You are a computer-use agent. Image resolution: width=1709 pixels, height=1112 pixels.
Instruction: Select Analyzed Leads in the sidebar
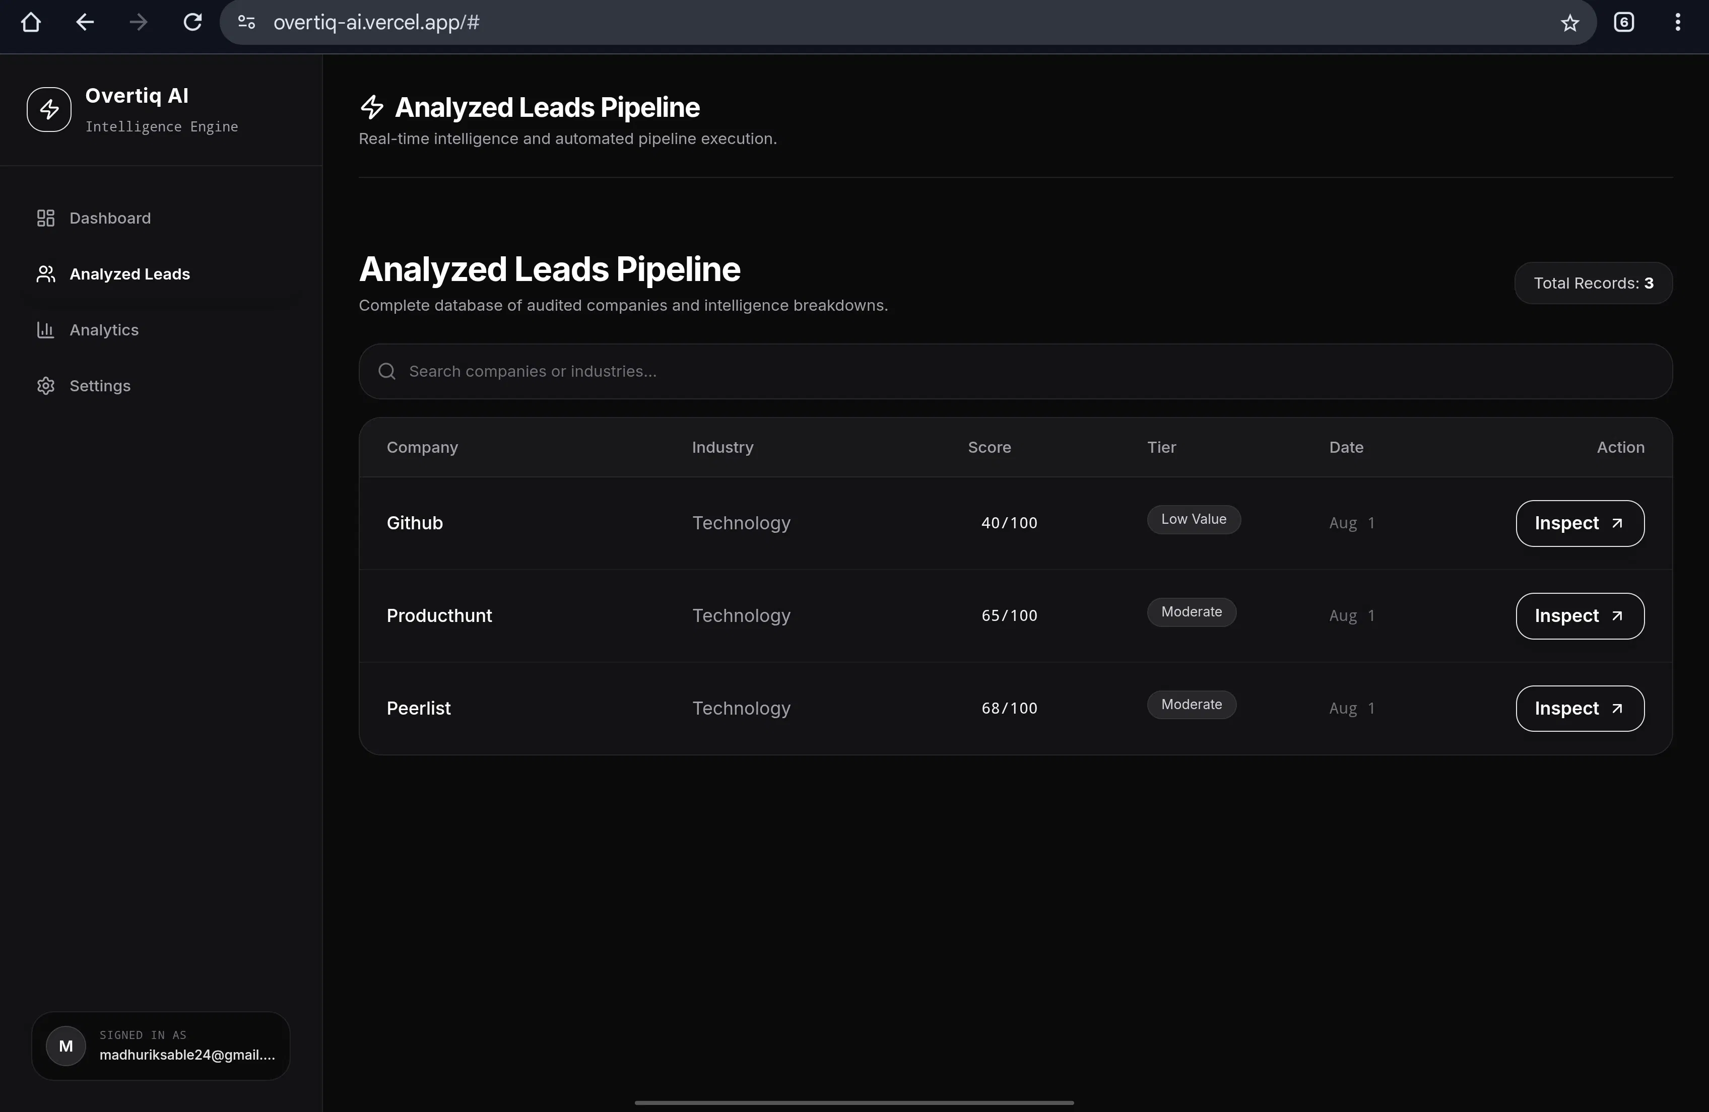[161, 274]
